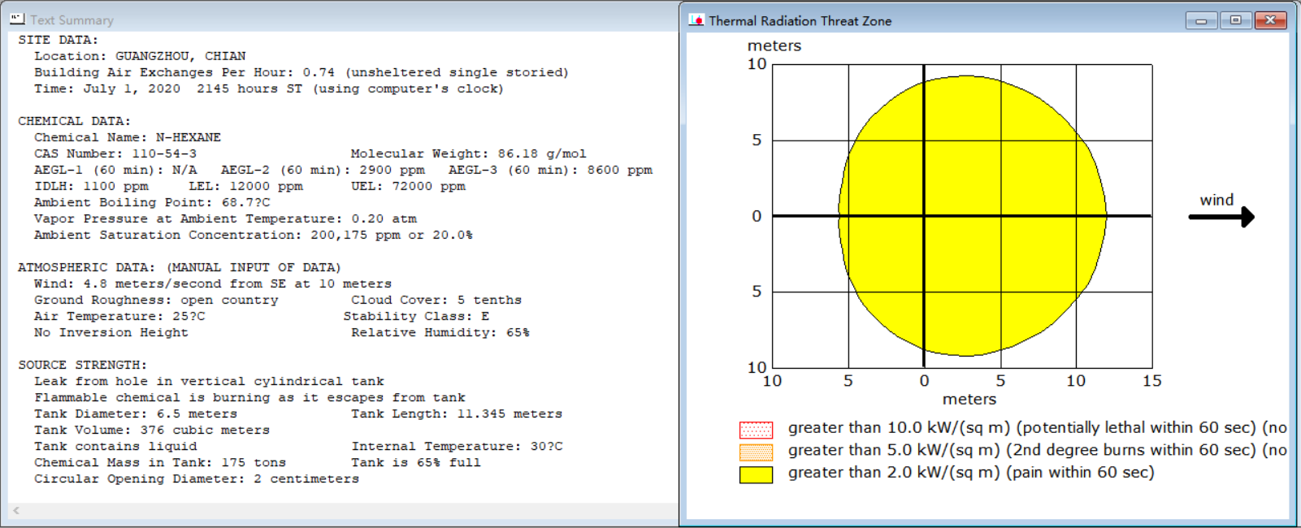Click 'Tank Diameter: 6.5 meters' text
This screenshot has width=1301, height=528.
pos(136,413)
